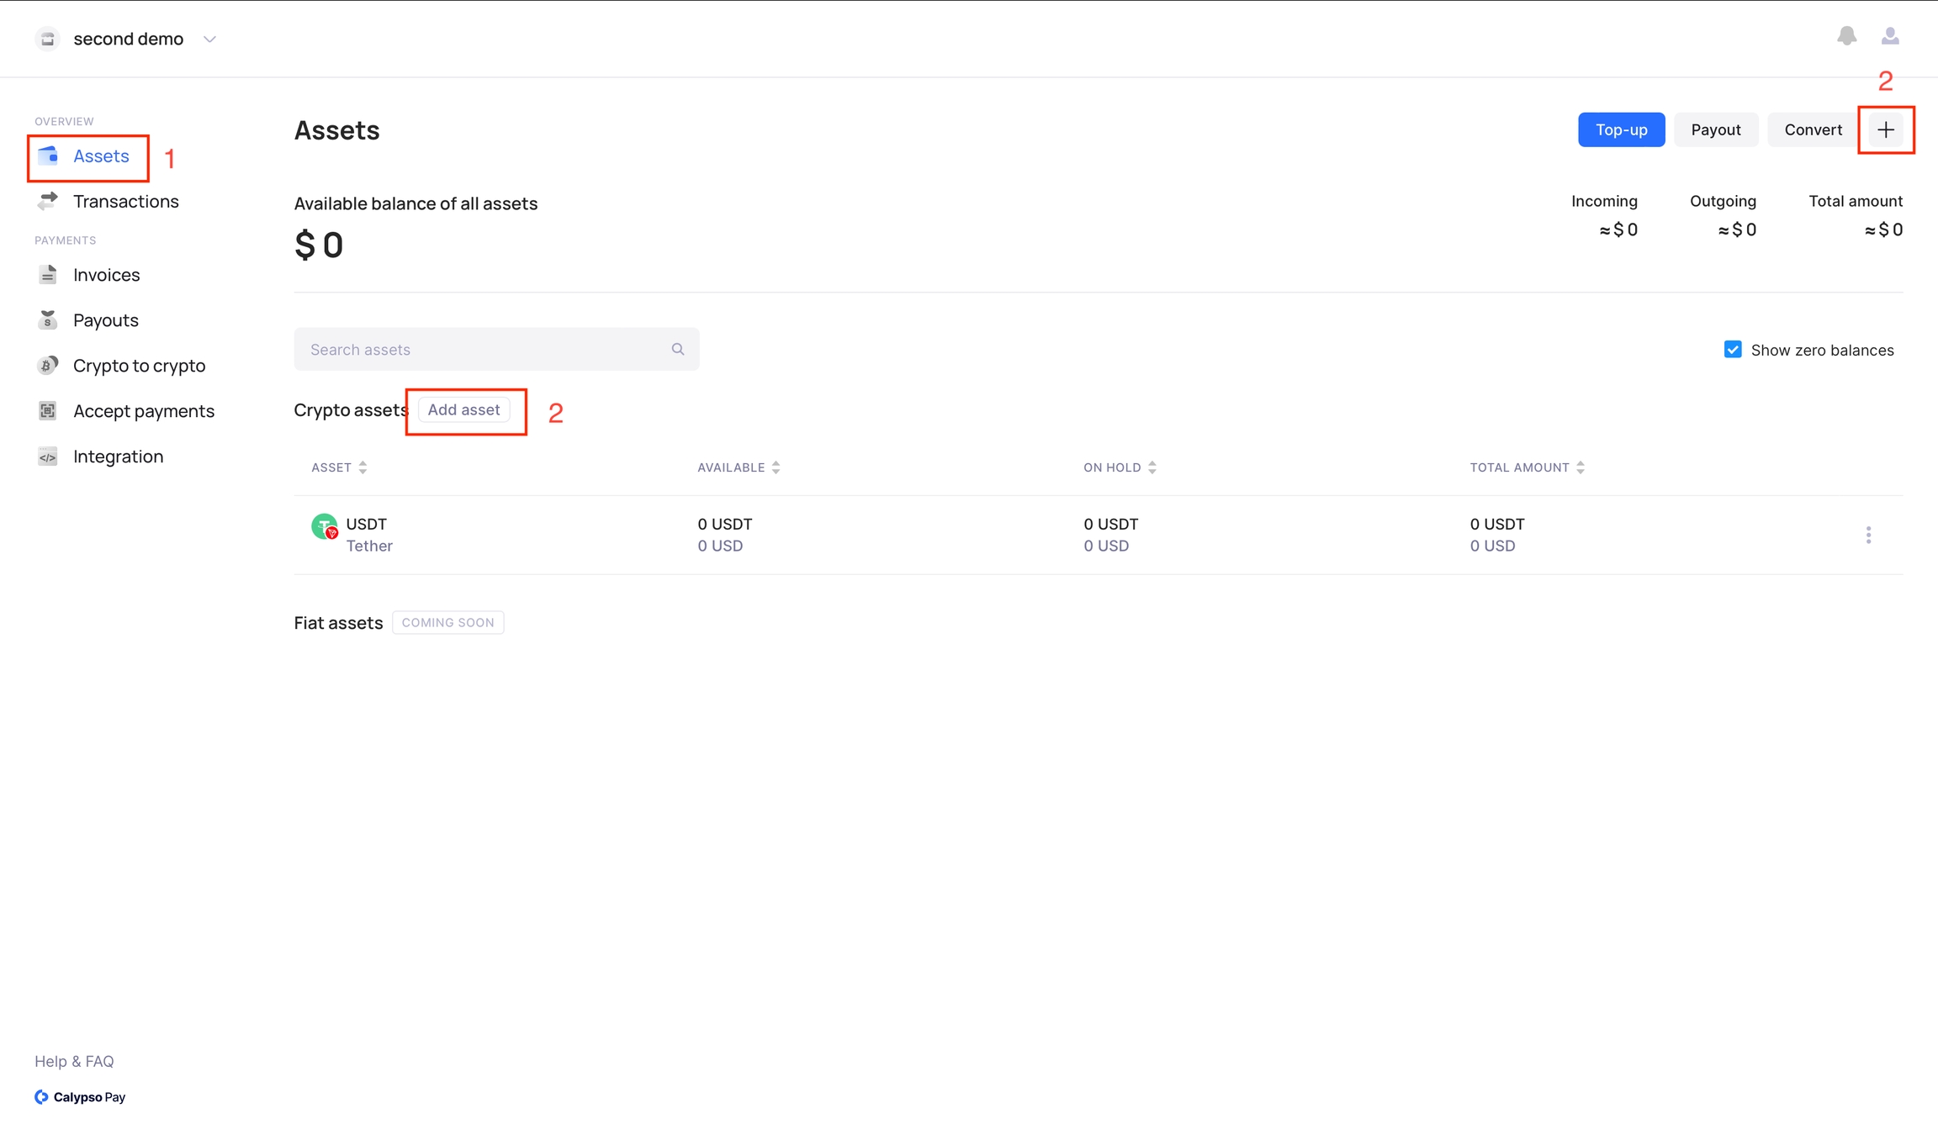Click the Add asset button
This screenshot has height=1124, width=1938.
click(x=463, y=409)
